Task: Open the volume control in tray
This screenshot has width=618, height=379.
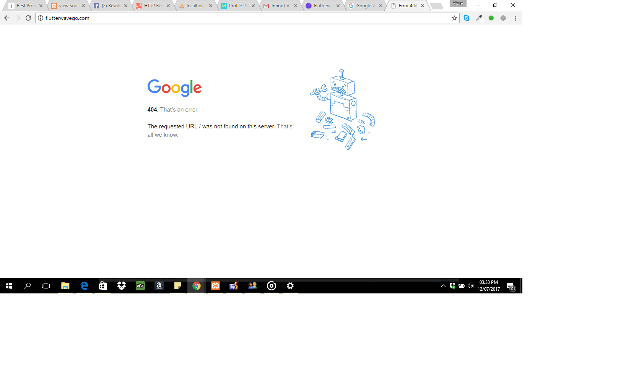Action: coord(470,286)
